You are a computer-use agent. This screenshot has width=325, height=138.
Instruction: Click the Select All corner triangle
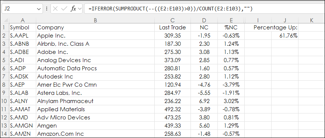click(x=6, y=20)
